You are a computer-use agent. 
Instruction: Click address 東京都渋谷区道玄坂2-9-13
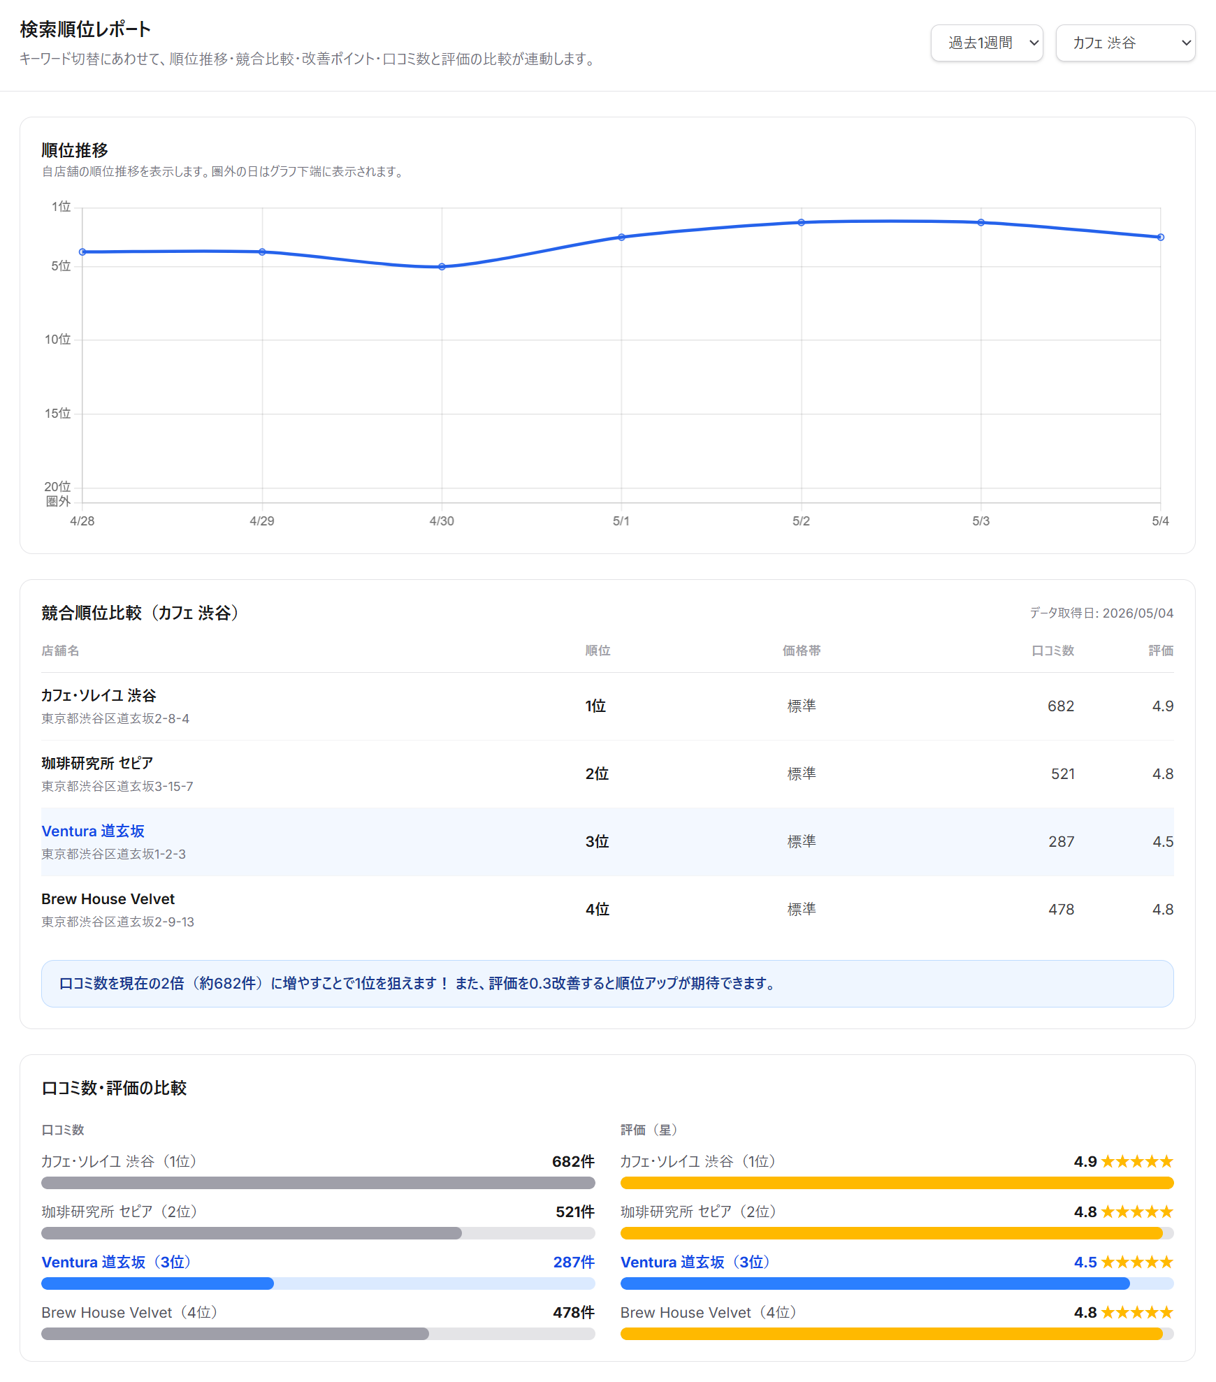pyautogui.click(x=117, y=922)
